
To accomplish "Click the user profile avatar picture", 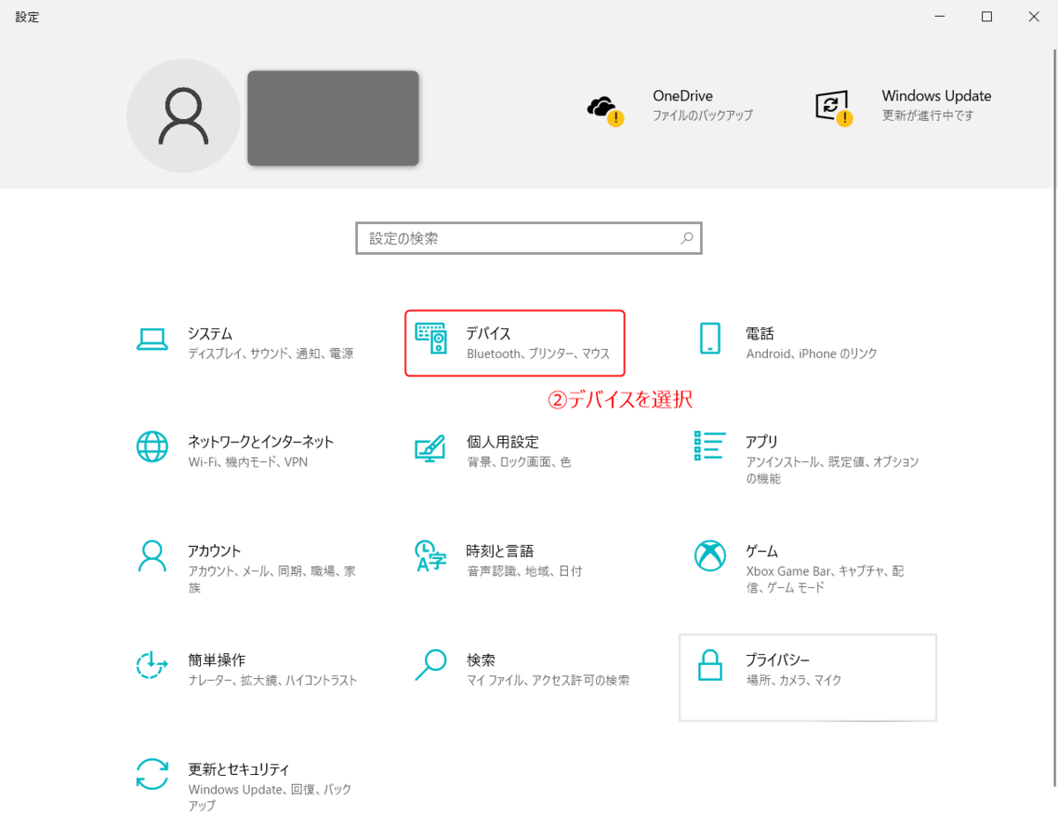I will (183, 115).
